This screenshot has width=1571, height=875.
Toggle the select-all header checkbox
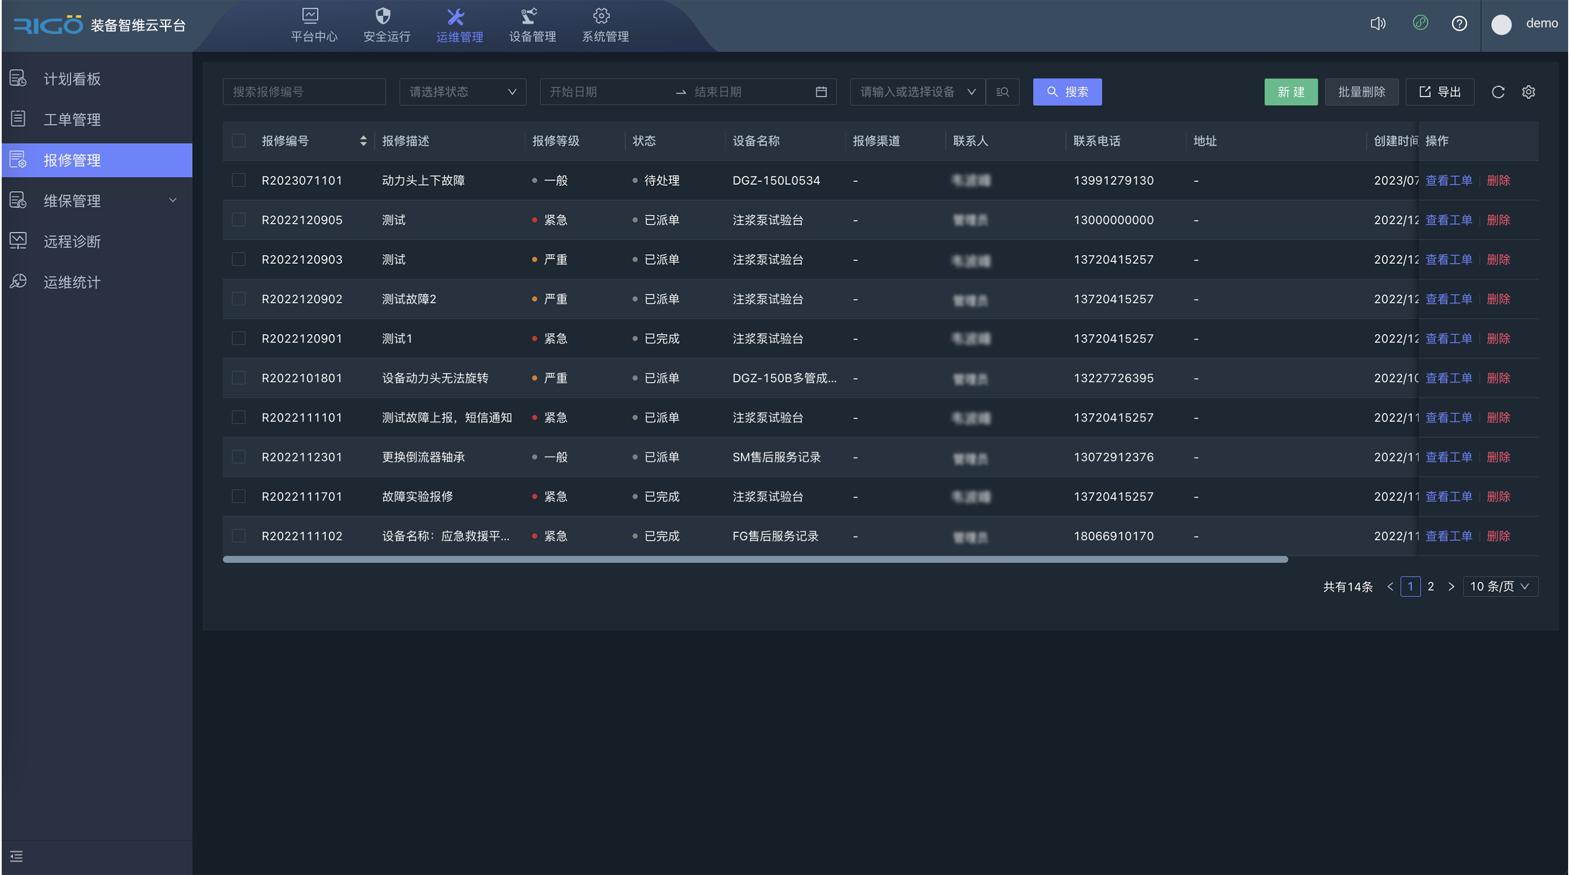click(x=238, y=141)
